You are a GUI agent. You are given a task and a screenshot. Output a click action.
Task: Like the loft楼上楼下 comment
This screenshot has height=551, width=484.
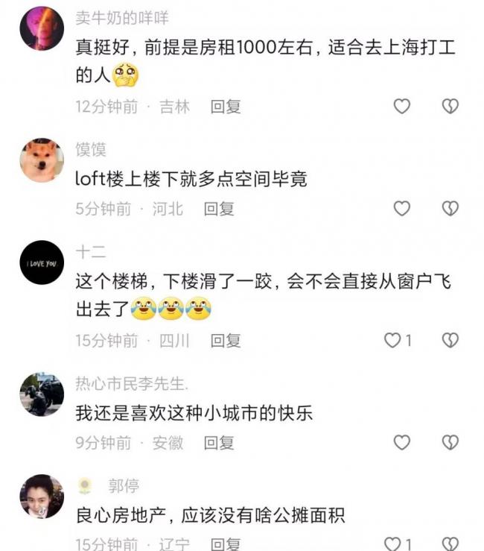coord(401,208)
